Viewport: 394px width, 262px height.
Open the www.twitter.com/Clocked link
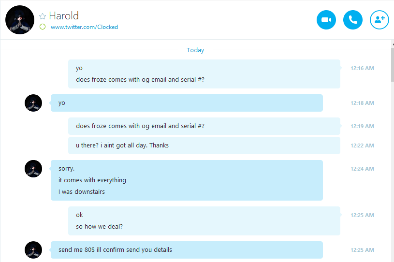coord(84,27)
